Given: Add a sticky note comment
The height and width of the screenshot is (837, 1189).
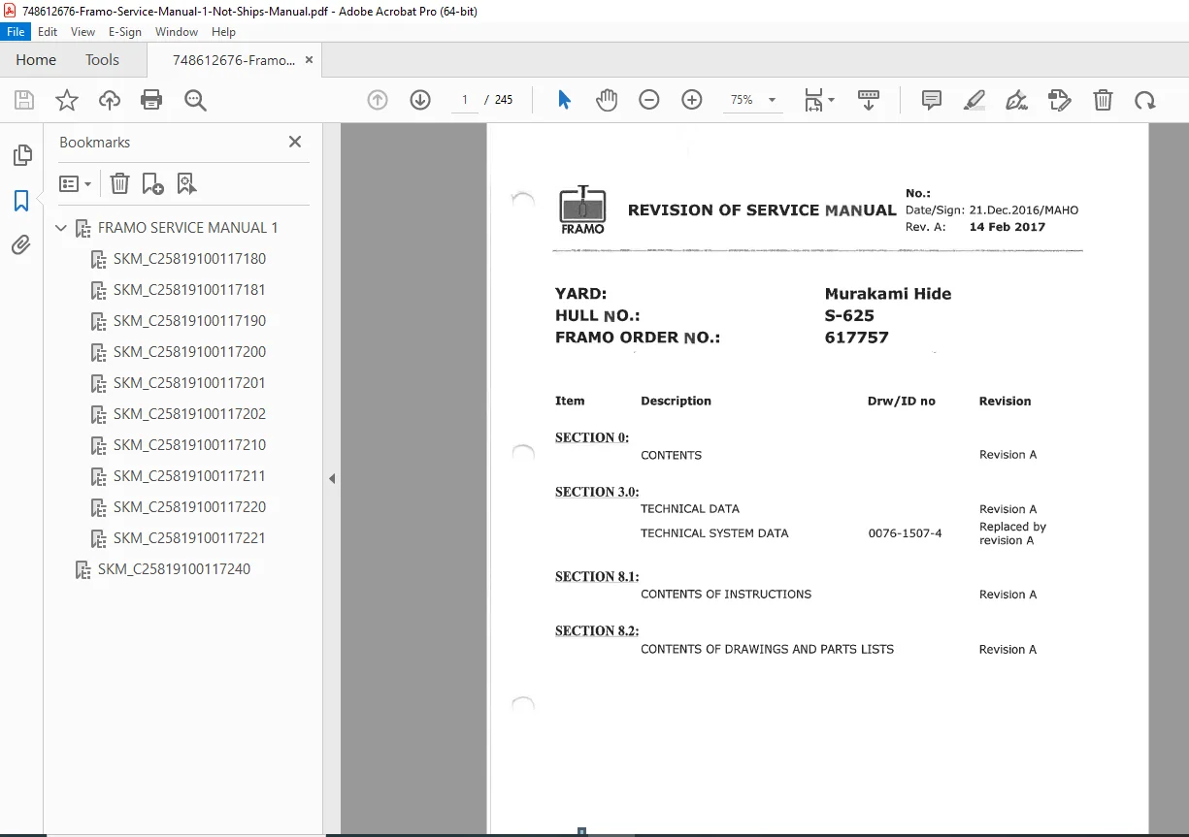Looking at the screenshot, I should (932, 100).
